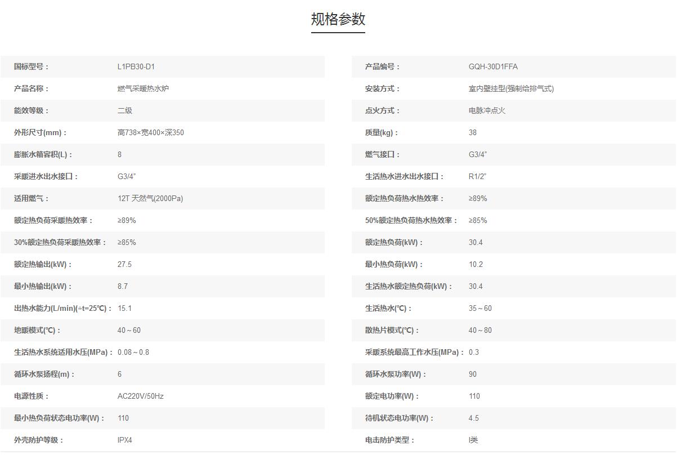Click the 地暖模式(℃) value 40～60
Image resolution: width=677 pixels, height=459 pixels.
coord(129,330)
